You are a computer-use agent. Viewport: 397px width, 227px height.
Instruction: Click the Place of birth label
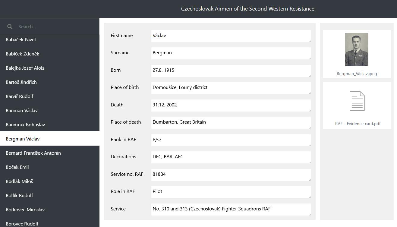click(x=124, y=87)
